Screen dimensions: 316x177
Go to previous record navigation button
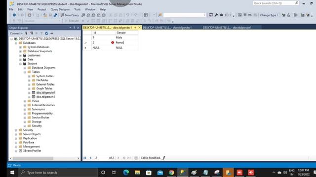pos(90,158)
